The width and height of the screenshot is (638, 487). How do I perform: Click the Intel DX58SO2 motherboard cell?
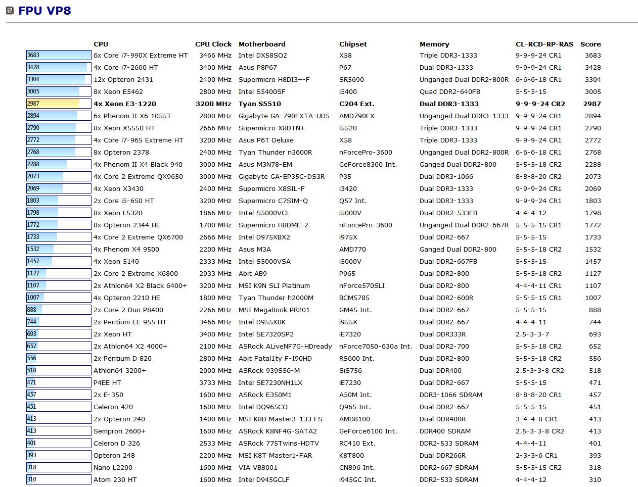point(263,55)
